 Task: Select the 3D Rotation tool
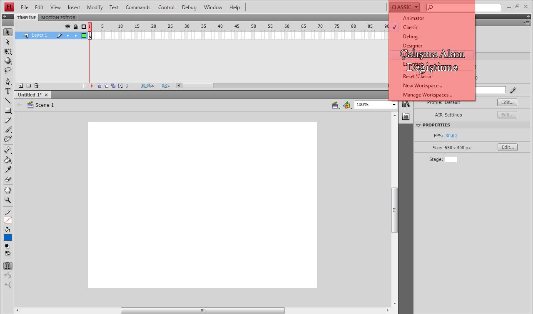click(x=7, y=61)
